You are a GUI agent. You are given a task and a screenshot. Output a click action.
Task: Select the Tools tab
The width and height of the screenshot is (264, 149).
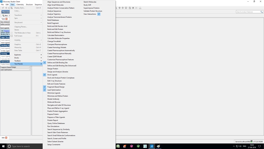(x=3, y=19)
